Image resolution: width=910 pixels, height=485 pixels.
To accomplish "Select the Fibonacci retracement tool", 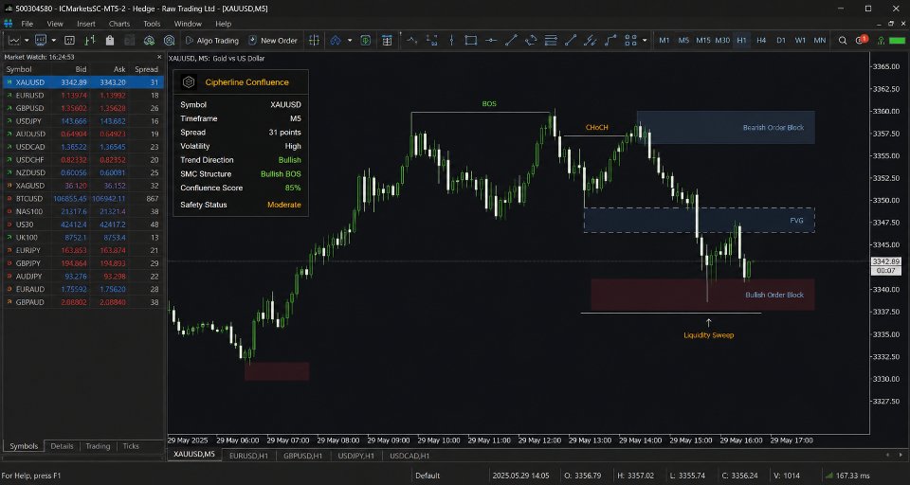I will (551, 41).
